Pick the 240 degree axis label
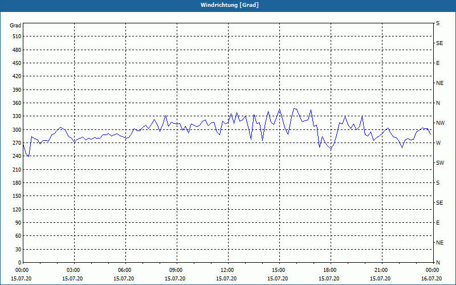This screenshot has width=456, height=285. (x=17, y=156)
